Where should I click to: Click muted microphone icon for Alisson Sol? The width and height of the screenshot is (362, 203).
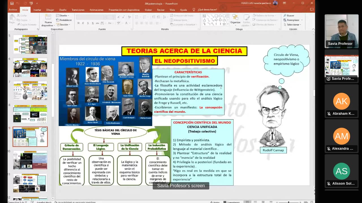tap(329, 184)
